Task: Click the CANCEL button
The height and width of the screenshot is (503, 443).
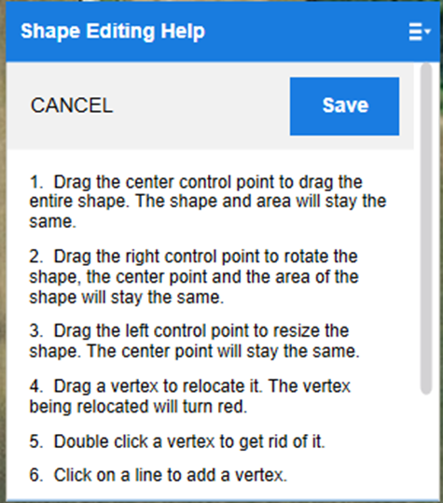Action: pos(72,105)
